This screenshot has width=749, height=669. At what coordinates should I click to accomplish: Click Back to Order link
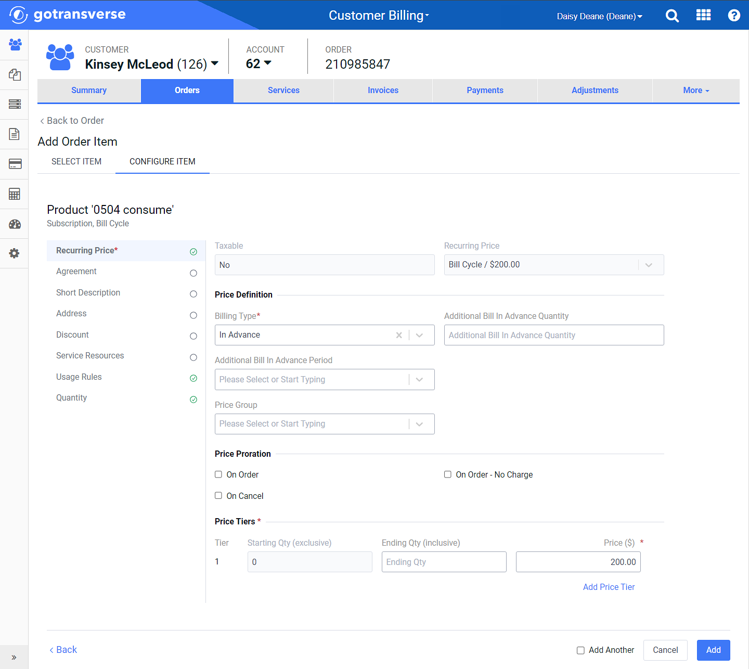(72, 121)
